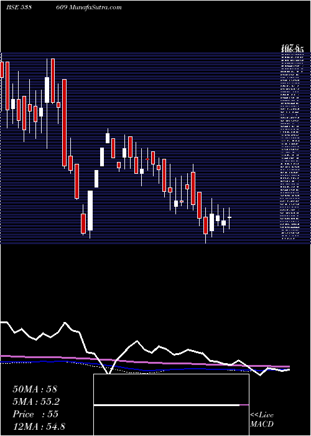The image size is (311, 436).
Task: Select the 5MA : 55.2 reading
Action: click(x=37, y=402)
